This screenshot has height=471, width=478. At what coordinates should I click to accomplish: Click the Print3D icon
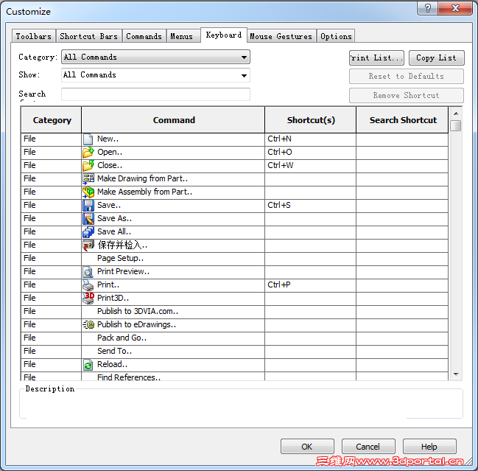(x=88, y=299)
